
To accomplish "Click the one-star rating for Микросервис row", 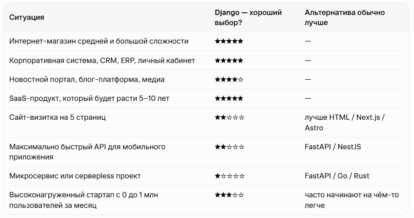I will pos(230,176).
